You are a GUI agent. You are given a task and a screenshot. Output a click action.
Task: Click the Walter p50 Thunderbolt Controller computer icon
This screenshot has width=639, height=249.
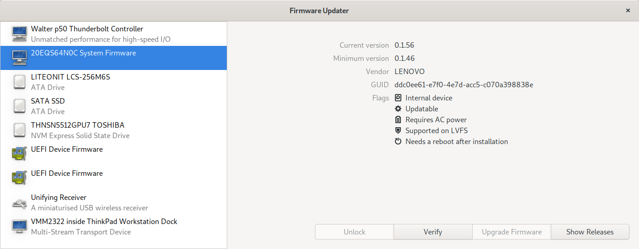click(x=19, y=34)
